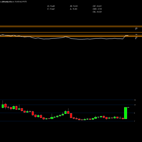Select the large red candle after the mid-chart peak
The width and height of the screenshot is (142, 142).
click(71, 116)
